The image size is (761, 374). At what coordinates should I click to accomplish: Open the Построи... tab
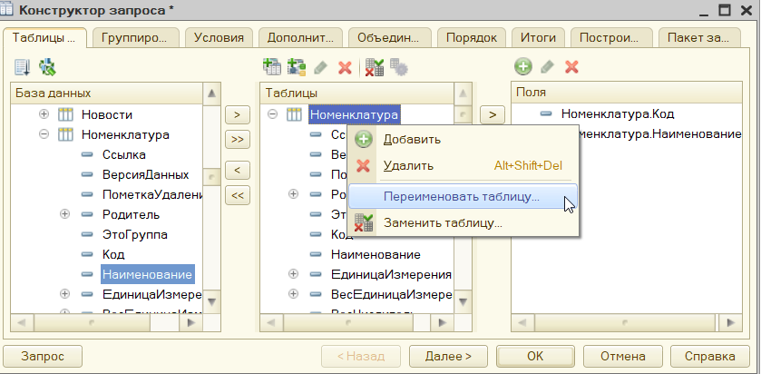pos(611,38)
